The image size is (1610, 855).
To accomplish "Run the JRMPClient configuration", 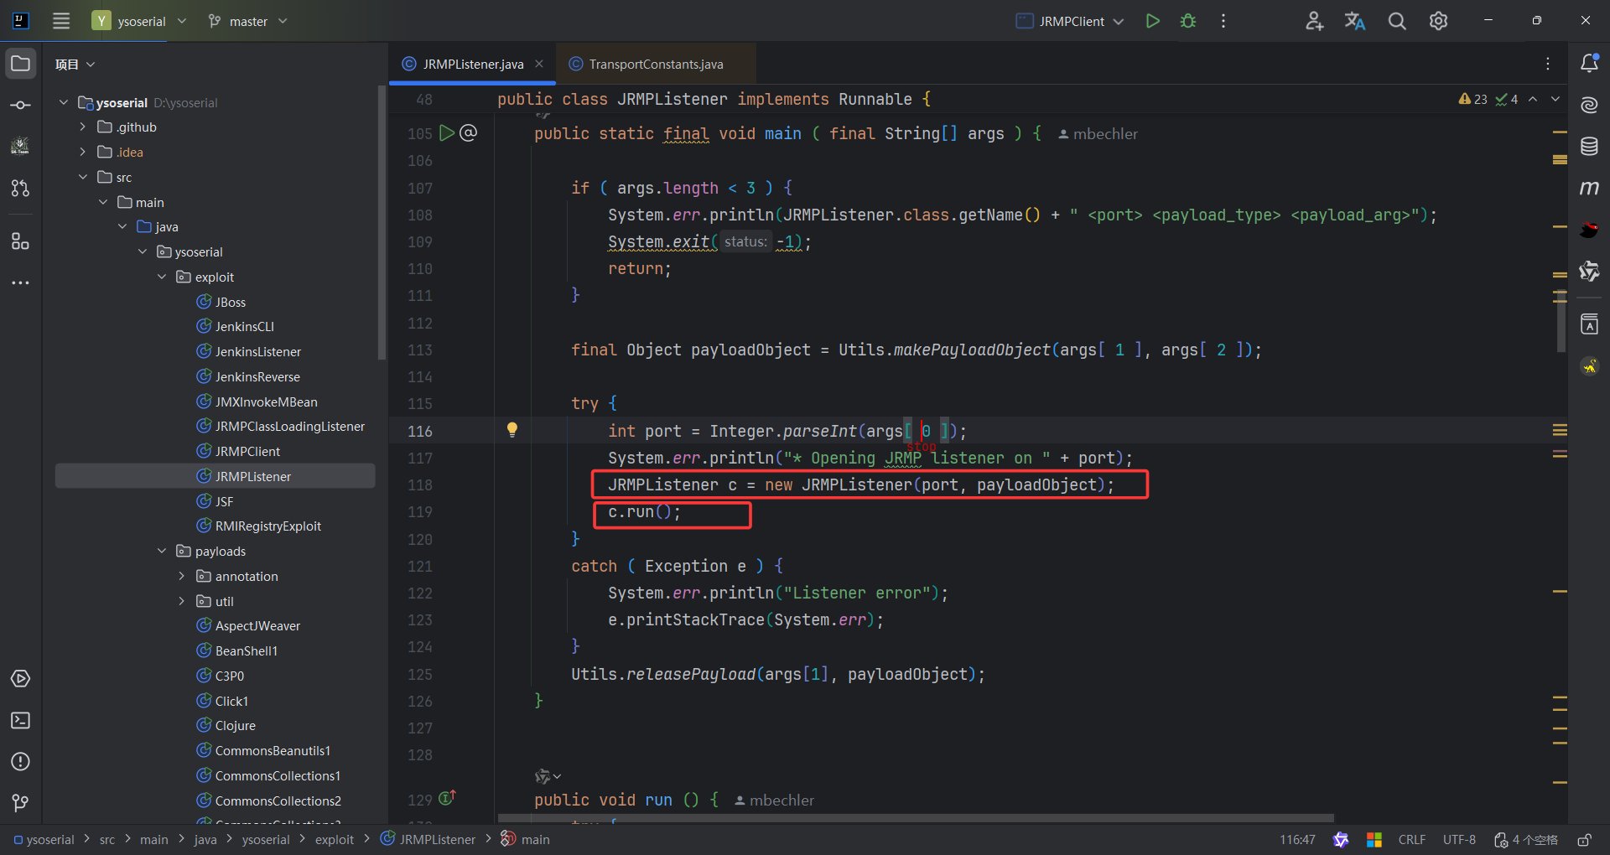I will pos(1153,21).
